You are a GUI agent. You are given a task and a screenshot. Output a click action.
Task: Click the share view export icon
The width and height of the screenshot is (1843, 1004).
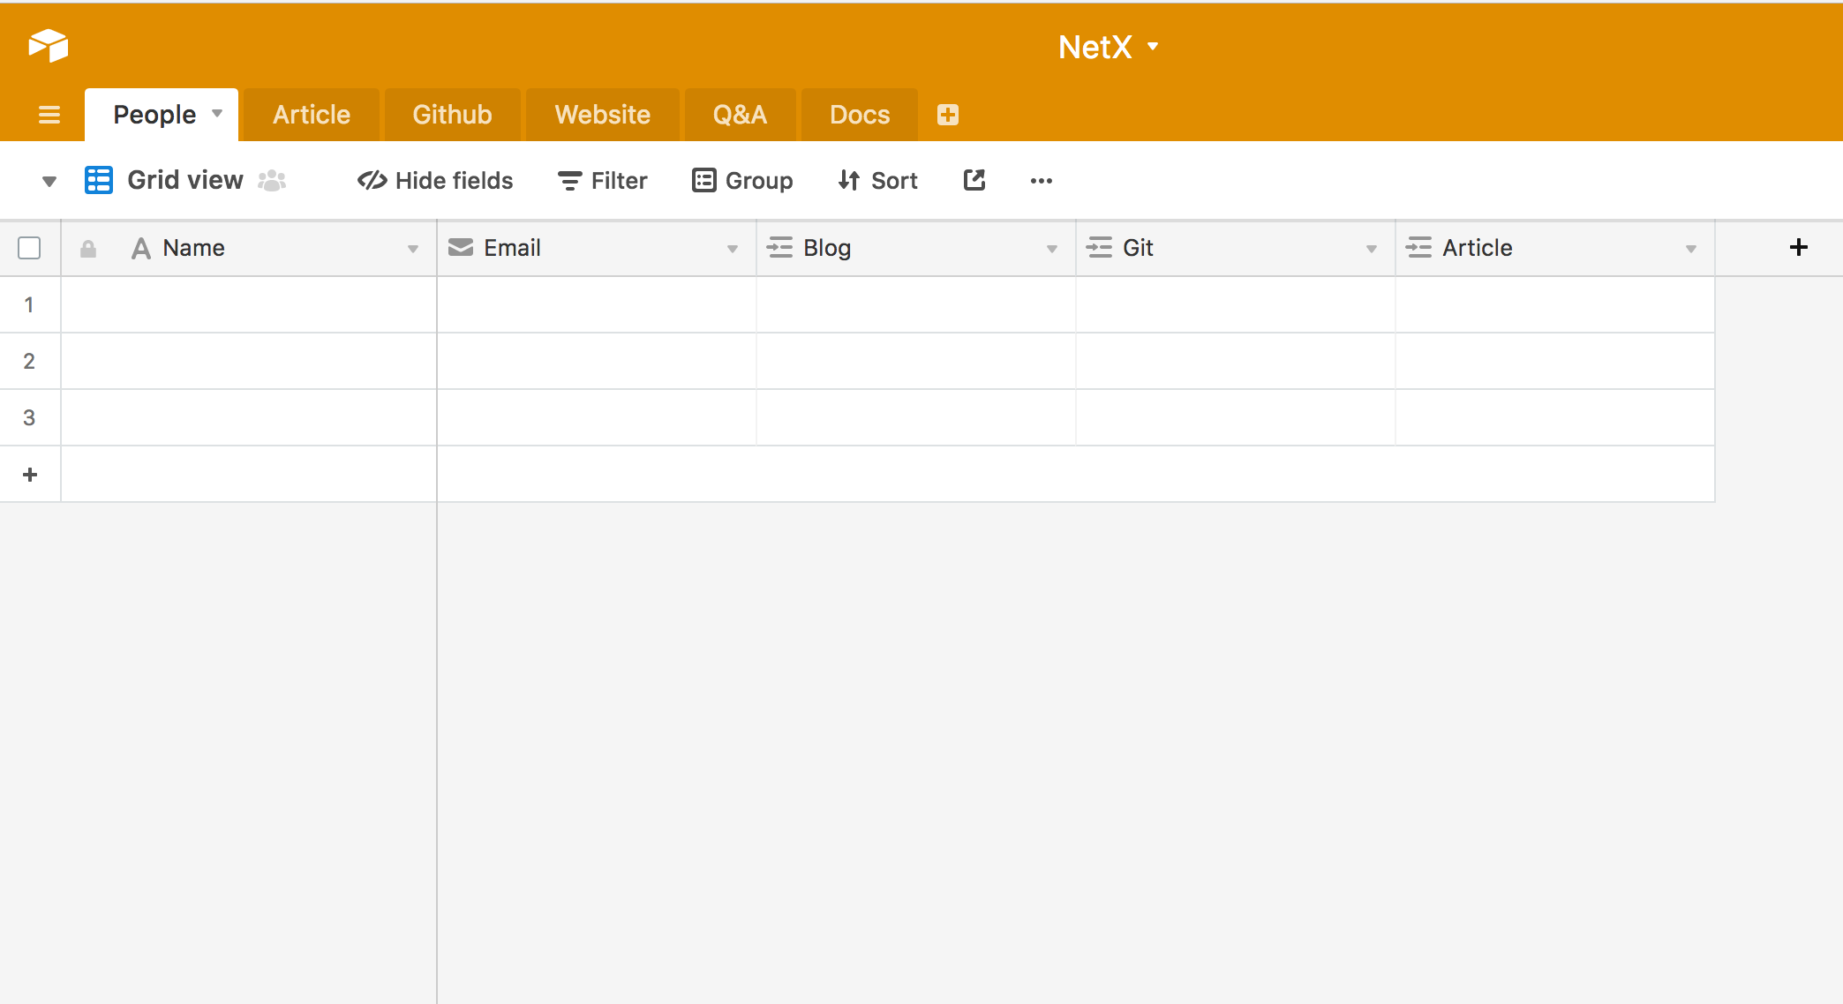[x=974, y=180]
